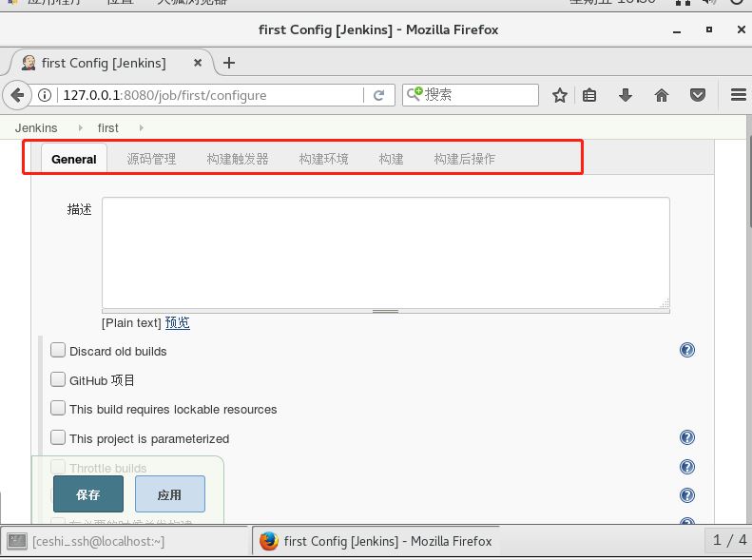Go to the Firefox home page icon
Image resolution: width=752 pixels, height=560 pixels.
click(x=662, y=95)
